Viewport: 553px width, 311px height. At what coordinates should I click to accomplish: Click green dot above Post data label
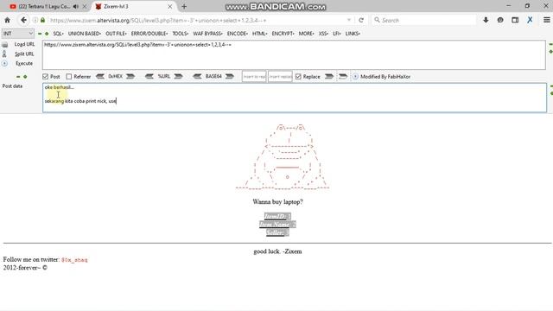[25, 77]
